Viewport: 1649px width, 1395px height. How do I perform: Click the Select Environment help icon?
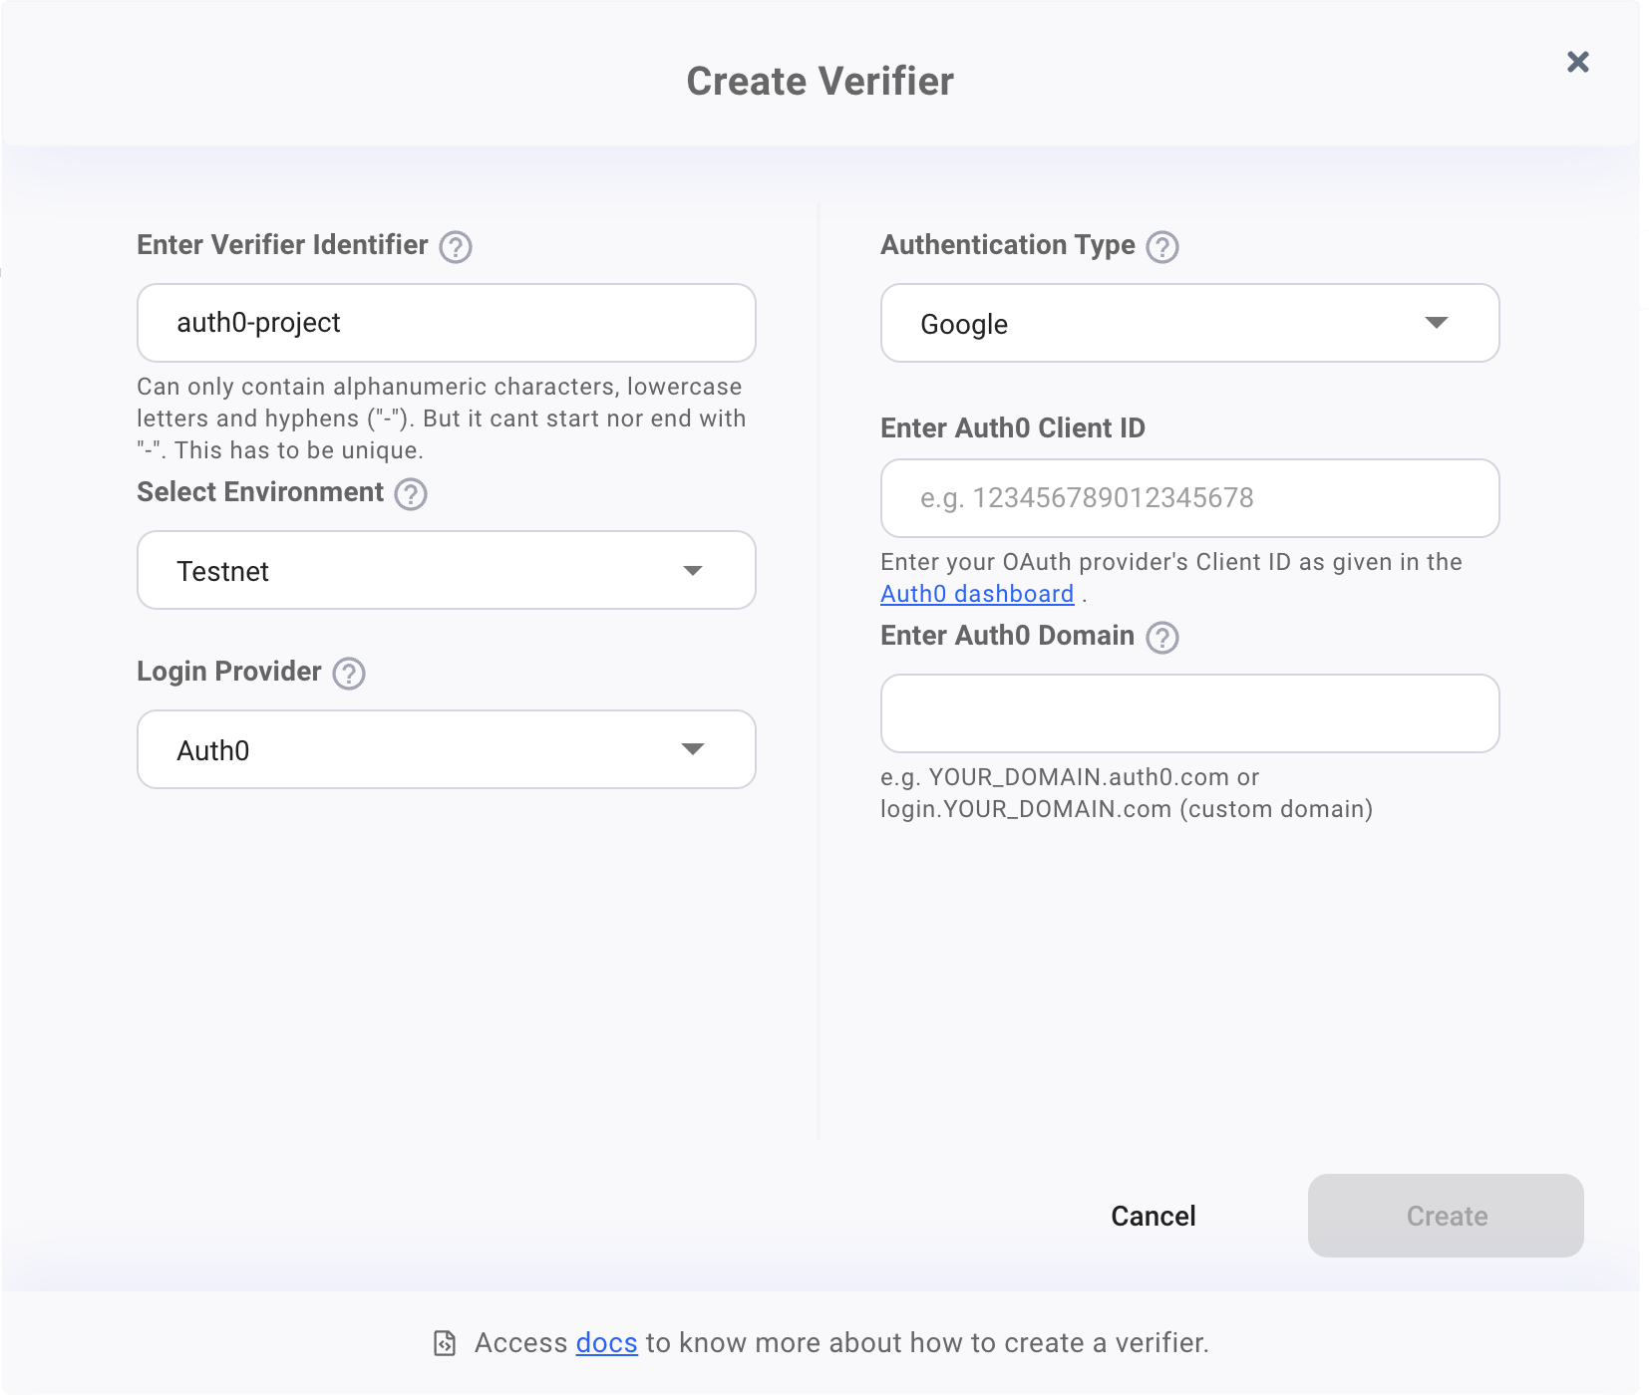[411, 493]
